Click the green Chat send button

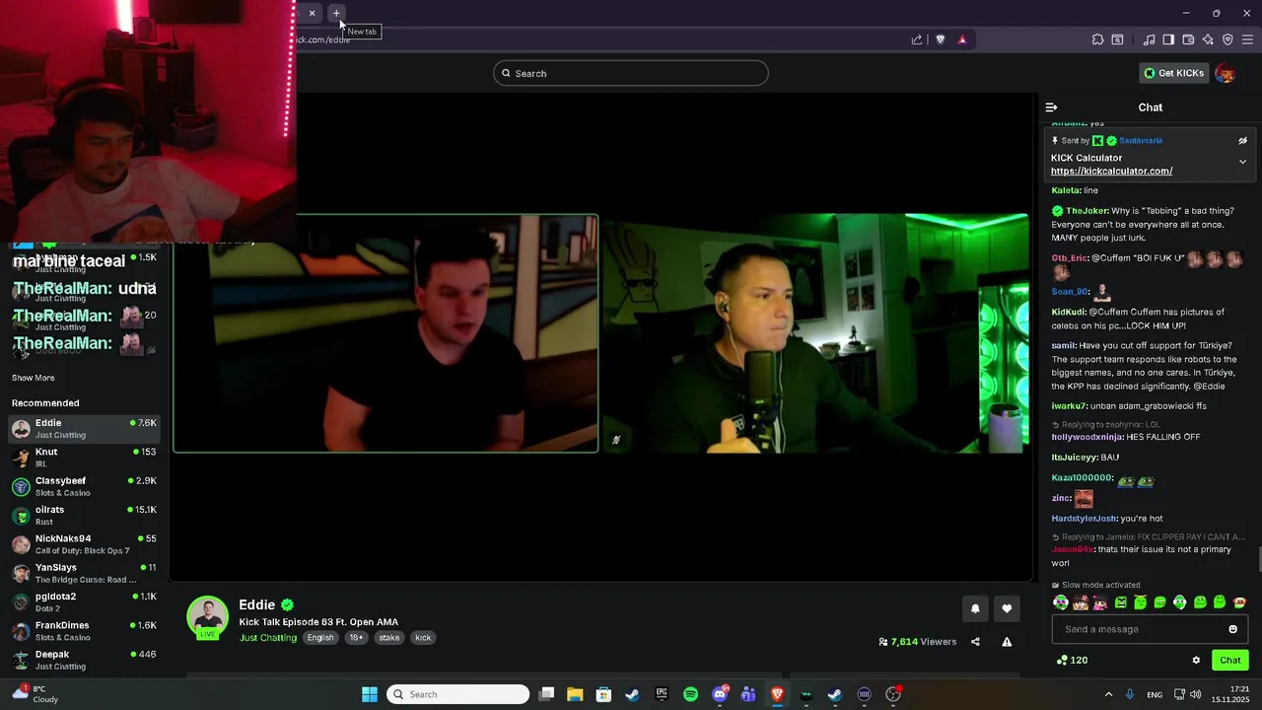(1229, 661)
